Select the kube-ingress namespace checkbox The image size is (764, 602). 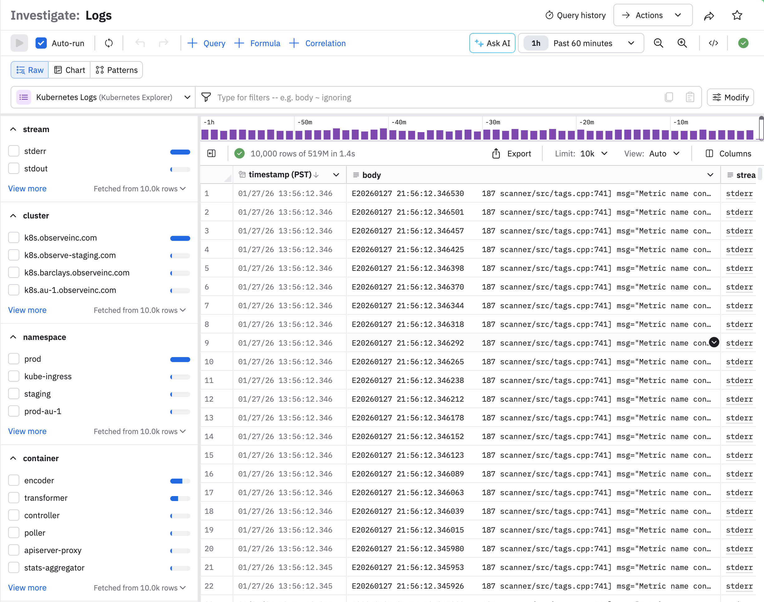(14, 376)
